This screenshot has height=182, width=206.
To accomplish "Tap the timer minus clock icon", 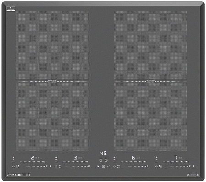I will 101,160.
